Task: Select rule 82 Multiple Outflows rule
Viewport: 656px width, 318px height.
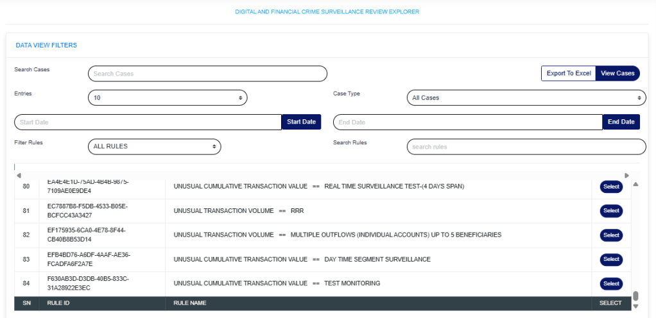Action: tap(611, 235)
